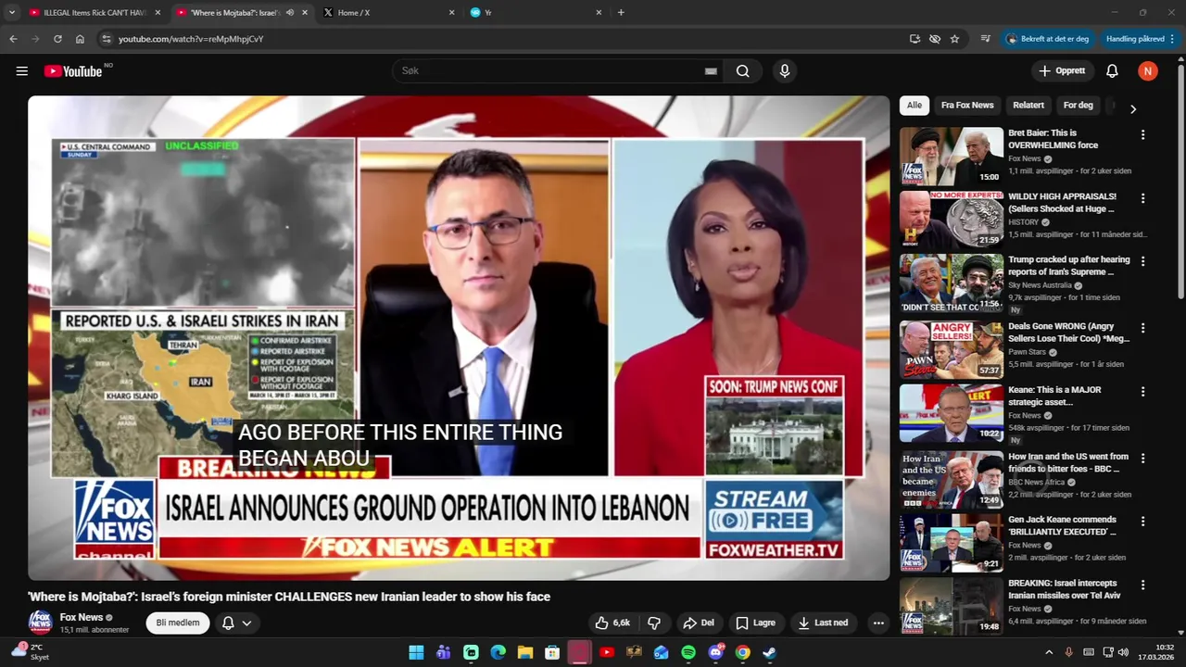Screen dimensions: 1186x667
Task: Dislike the video with thumbs down
Action: click(654, 623)
